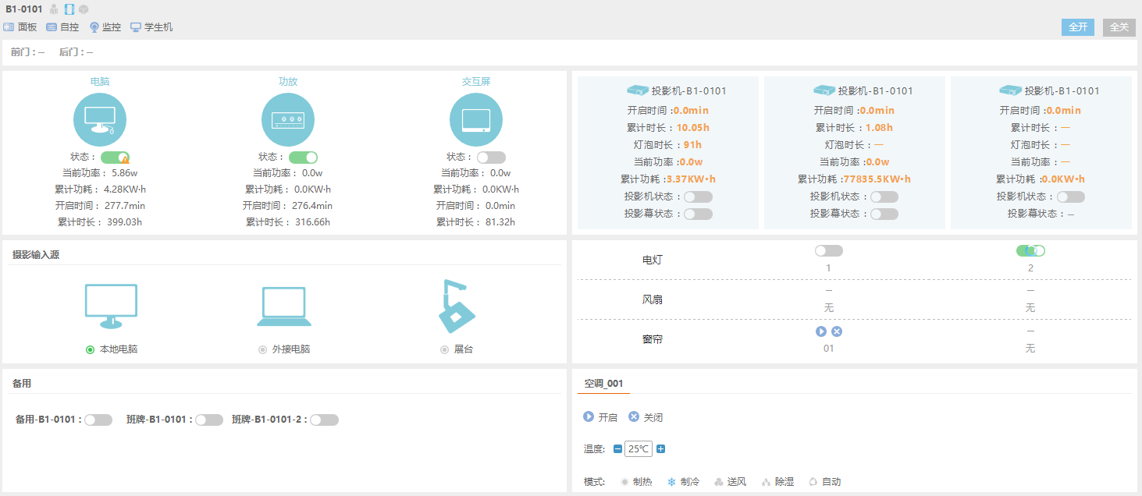Viewport: 1142px width, 496px height.
Task: Click the 电脑 computer circle icon
Action: [100, 119]
